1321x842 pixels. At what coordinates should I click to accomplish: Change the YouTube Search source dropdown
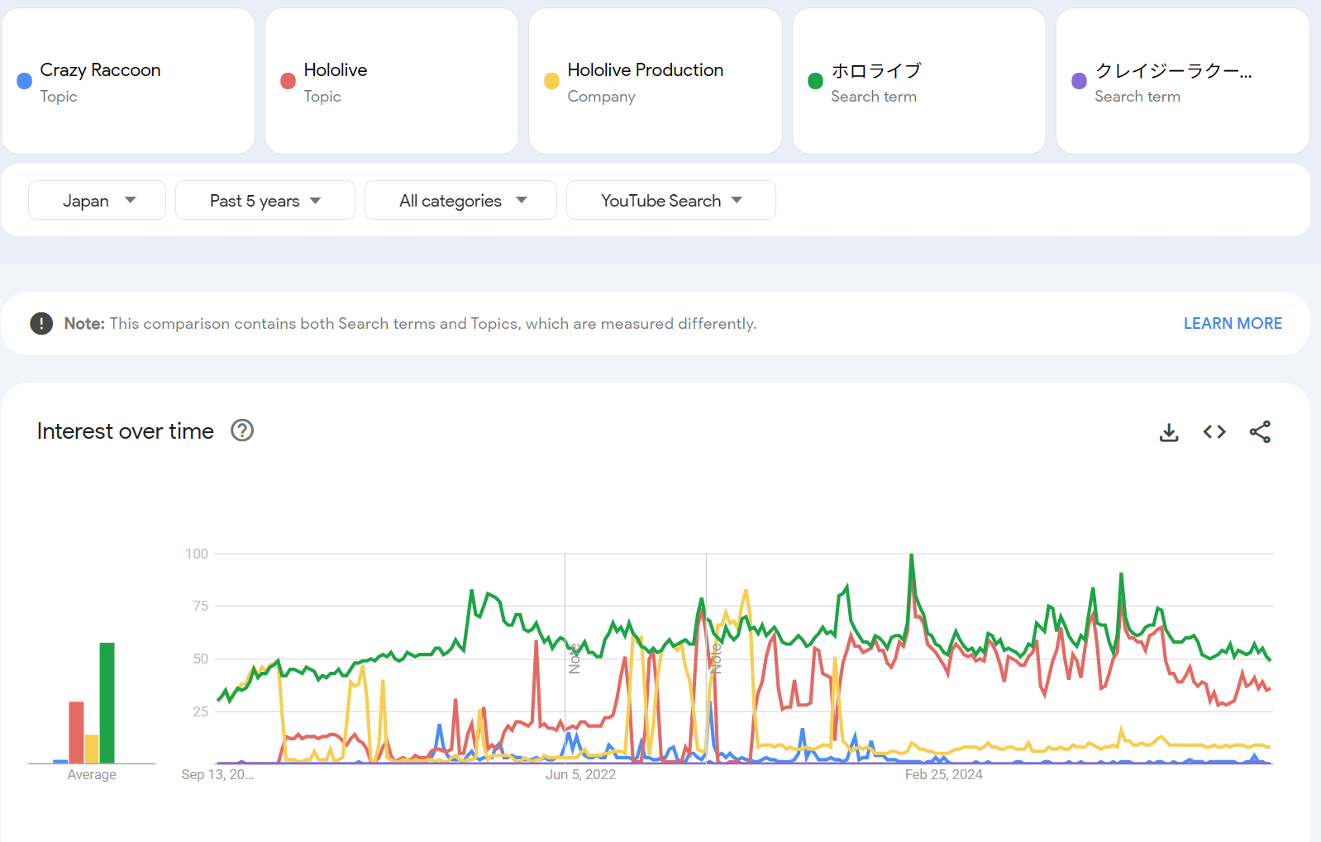(671, 200)
